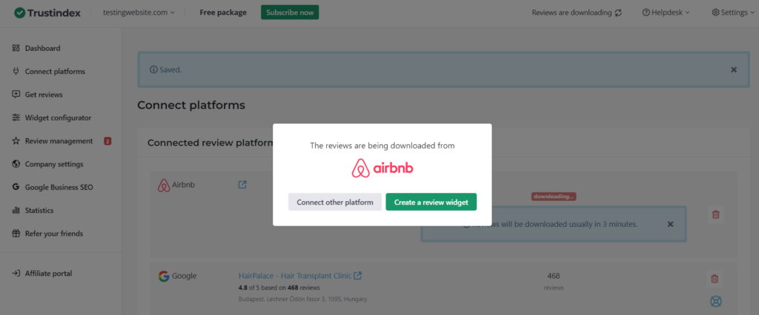Click the lifebuoy icon in Google row
Image resolution: width=759 pixels, height=315 pixels.
716,301
